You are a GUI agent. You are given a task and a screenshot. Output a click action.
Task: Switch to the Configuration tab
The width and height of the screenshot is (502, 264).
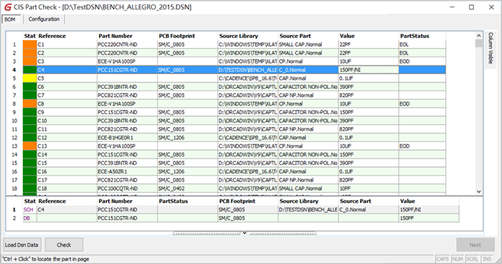44,19
